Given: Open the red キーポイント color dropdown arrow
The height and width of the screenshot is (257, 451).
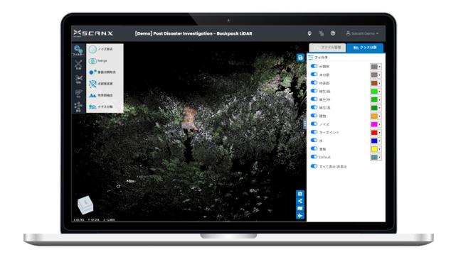Looking at the screenshot, I should (x=380, y=133).
